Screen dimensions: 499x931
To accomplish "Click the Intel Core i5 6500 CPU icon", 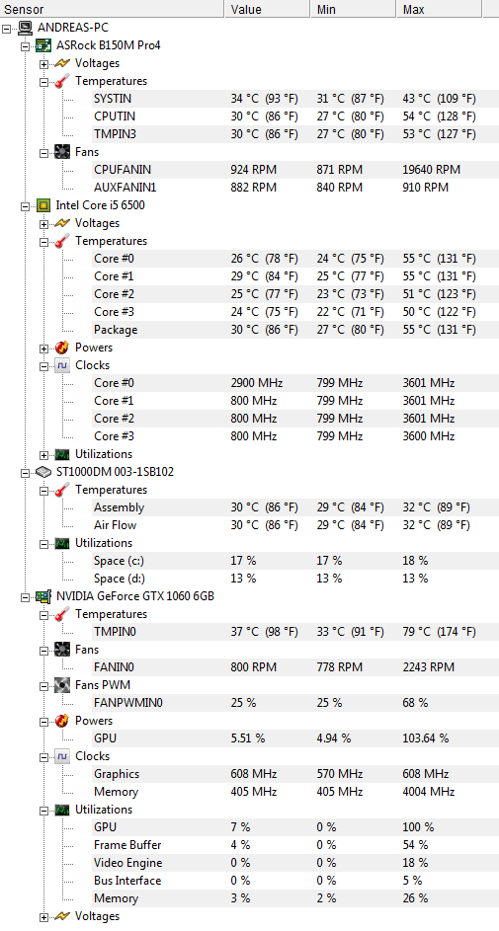I will [x=43, y=205].
